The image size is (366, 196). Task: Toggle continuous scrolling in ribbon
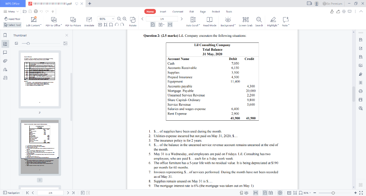coord(170,25)
